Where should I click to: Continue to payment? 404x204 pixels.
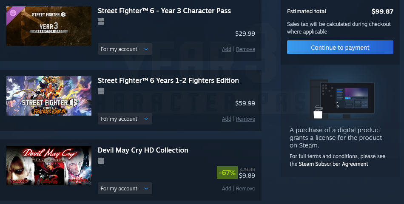(x=340, y=48)
